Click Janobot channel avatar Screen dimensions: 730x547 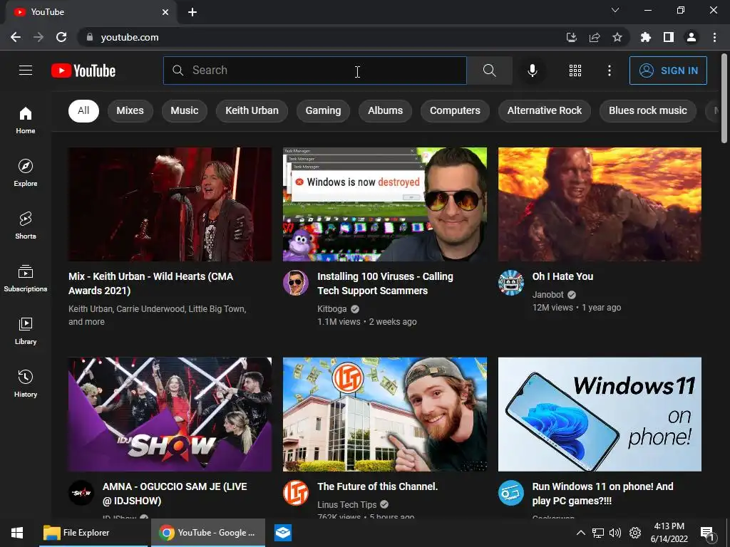[510, 282]
